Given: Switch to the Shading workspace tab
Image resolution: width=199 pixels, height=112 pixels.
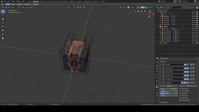Looking at the screenshot, I should (x=65, y=2).
